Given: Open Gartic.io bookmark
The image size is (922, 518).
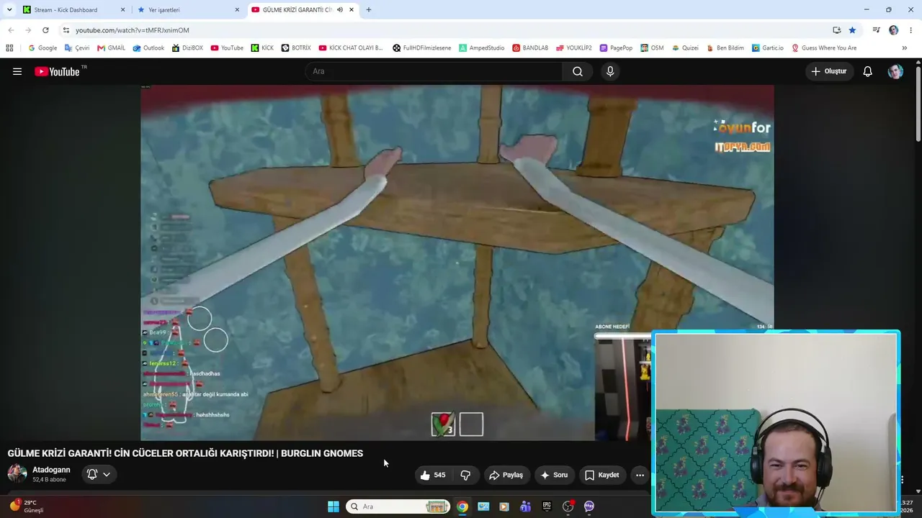Looking at the screenshot, I should pos(768,48).
